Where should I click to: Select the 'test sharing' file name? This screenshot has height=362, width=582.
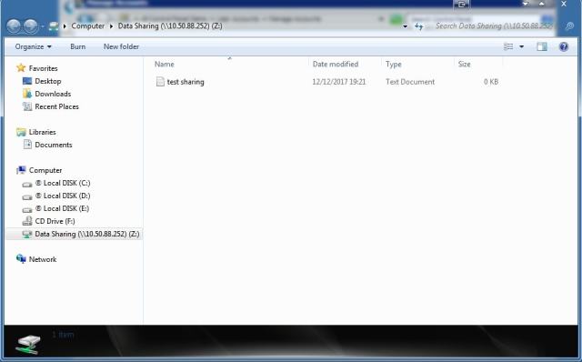point(186,82)
